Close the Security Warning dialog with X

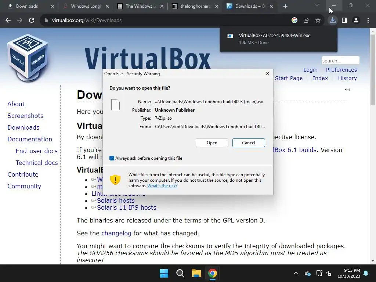click(268, 73)
